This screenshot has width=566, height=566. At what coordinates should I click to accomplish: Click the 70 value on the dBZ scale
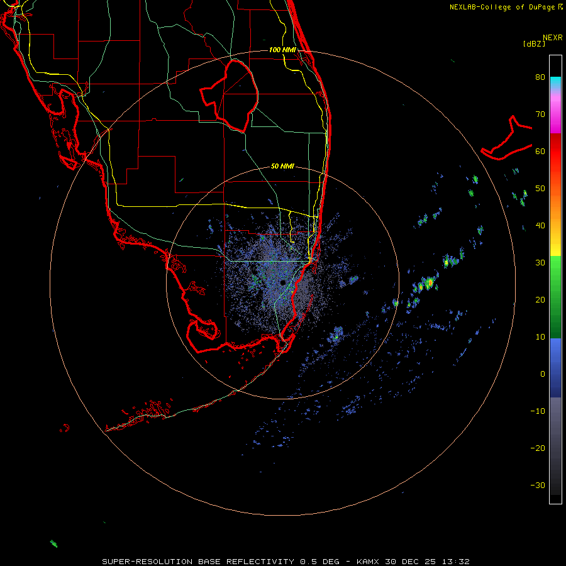(x=540, y=114)
